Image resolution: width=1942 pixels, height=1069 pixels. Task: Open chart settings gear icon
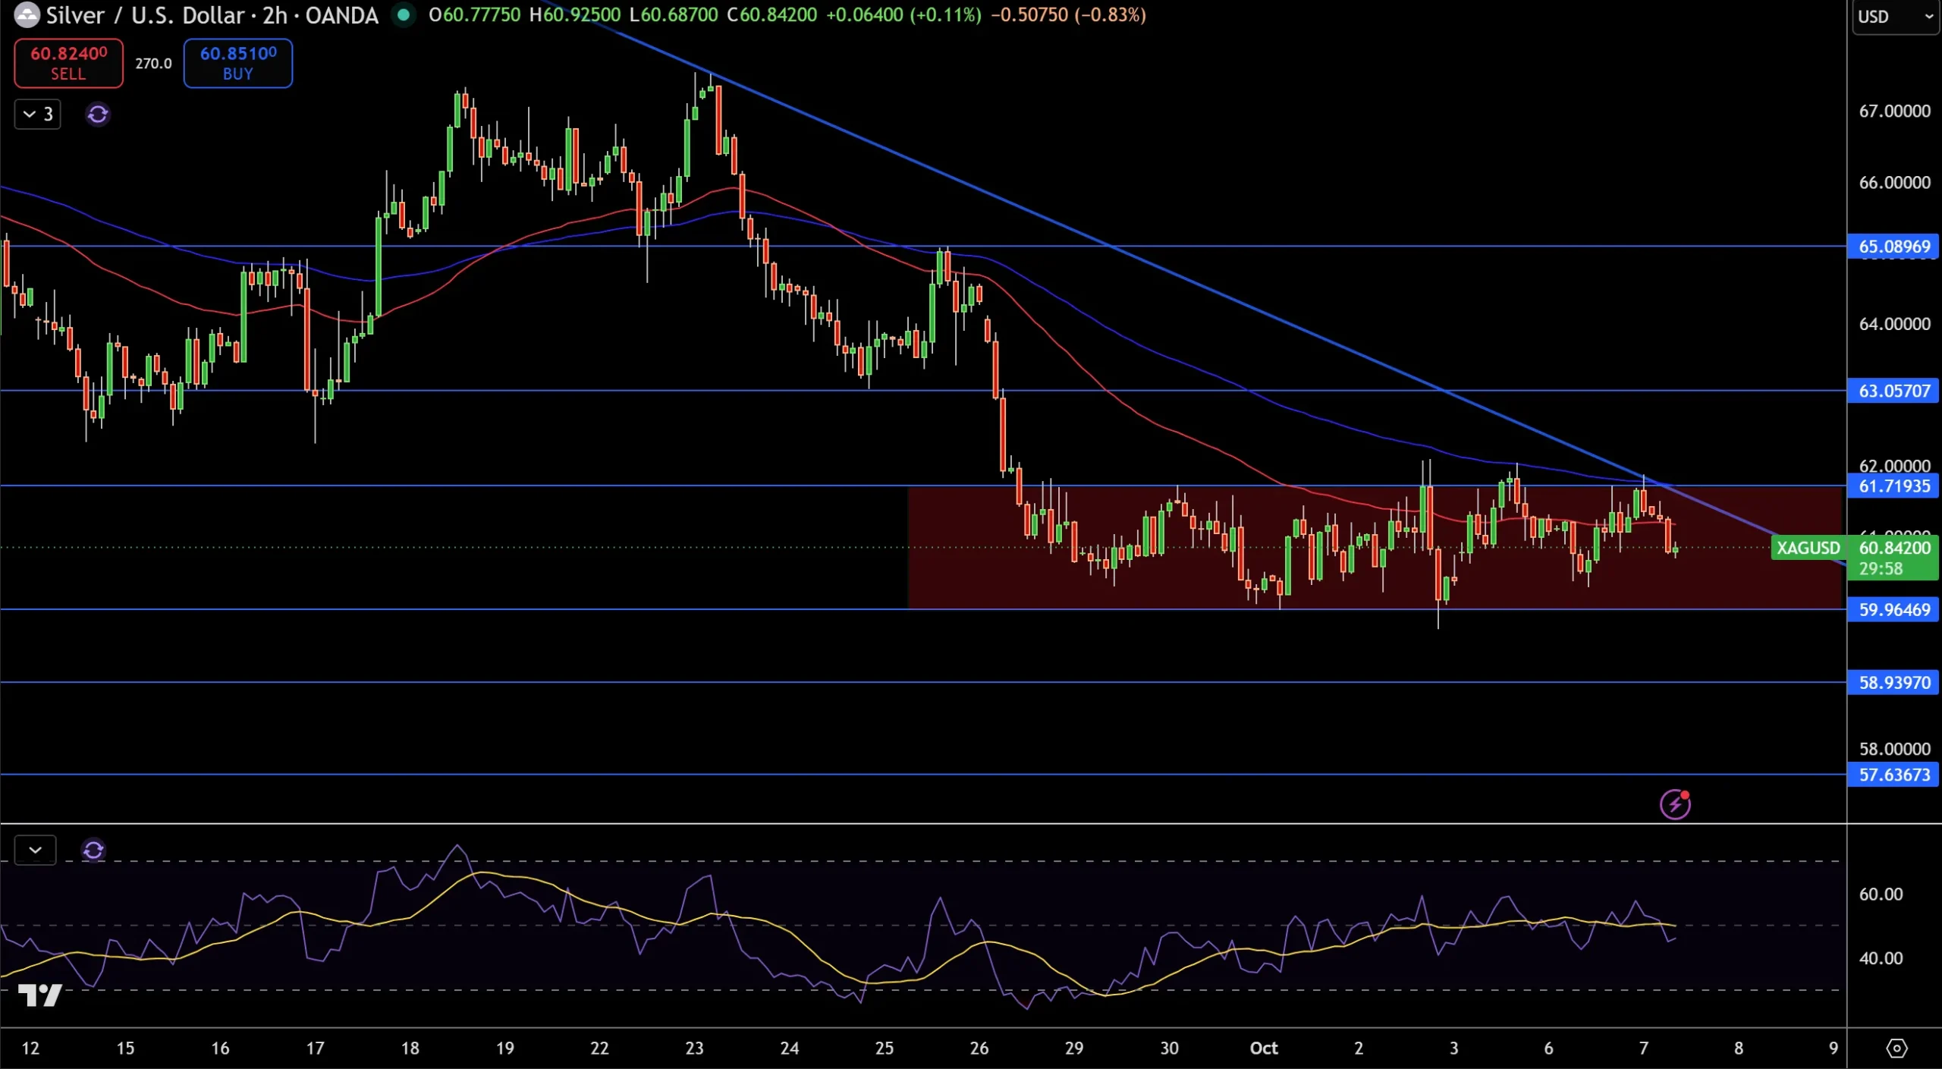coord(1896,1048)
